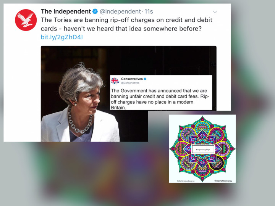Viewport: 275px width, 206px height.
Task: Click the 11s tweet timestamp
Action: [149, 11]
